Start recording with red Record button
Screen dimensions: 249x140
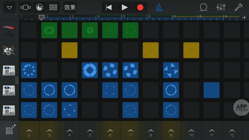coord(140,7)
